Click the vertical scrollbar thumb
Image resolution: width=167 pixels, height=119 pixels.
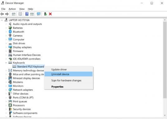165,60
